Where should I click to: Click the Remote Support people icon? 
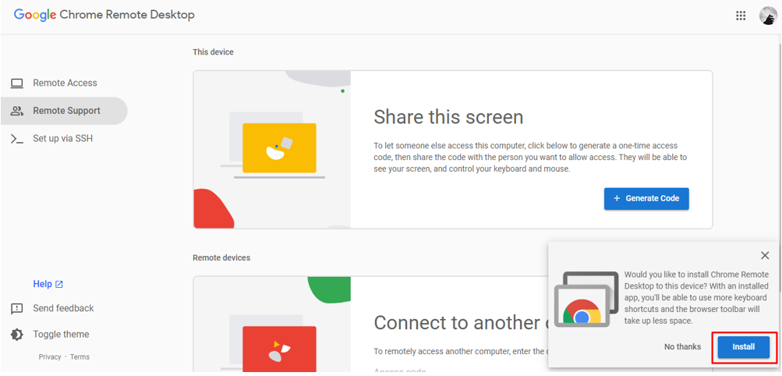[x=17, y=111]
